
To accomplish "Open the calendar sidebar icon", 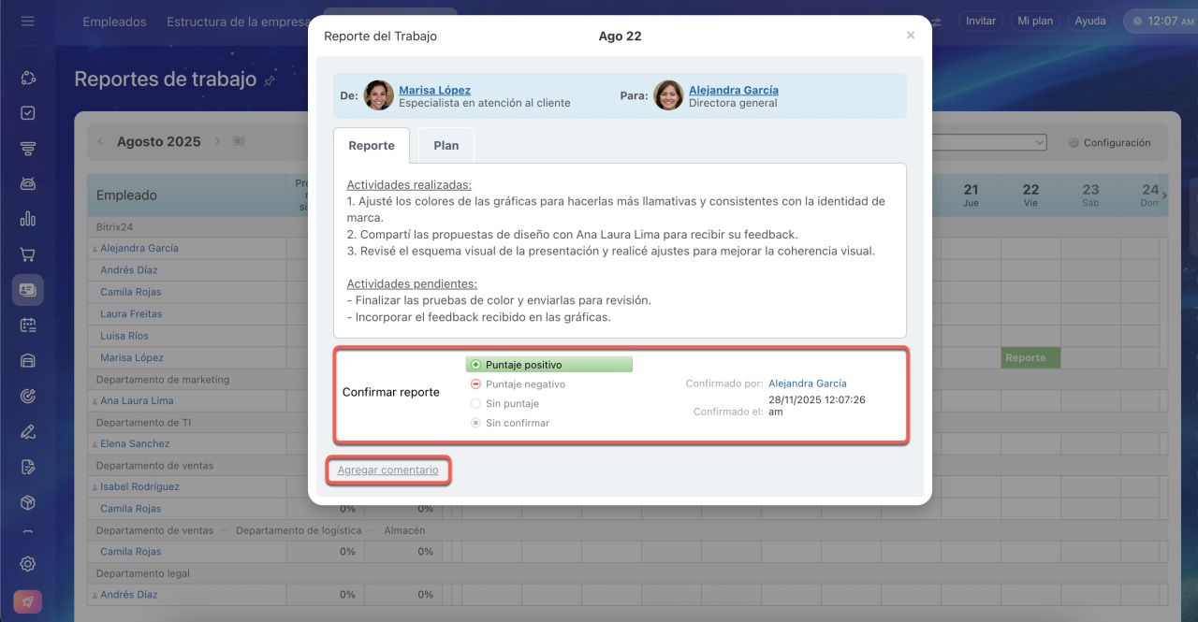I will pyautogui.click(x=27, y=325).
